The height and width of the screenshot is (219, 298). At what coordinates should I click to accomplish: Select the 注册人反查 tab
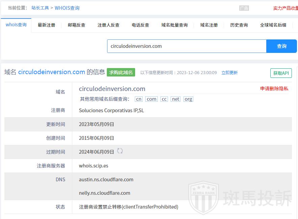(108, 25)
